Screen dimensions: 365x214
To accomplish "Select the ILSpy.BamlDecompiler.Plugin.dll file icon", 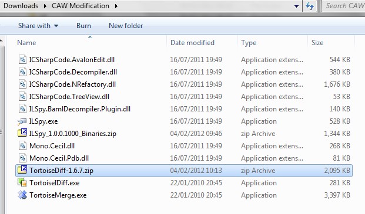I will [x=22, y=108].
